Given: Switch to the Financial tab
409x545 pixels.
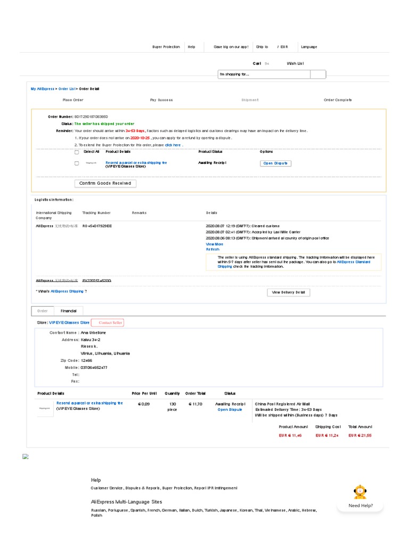Looking at the screenshot, I should [x=69, y=311].
